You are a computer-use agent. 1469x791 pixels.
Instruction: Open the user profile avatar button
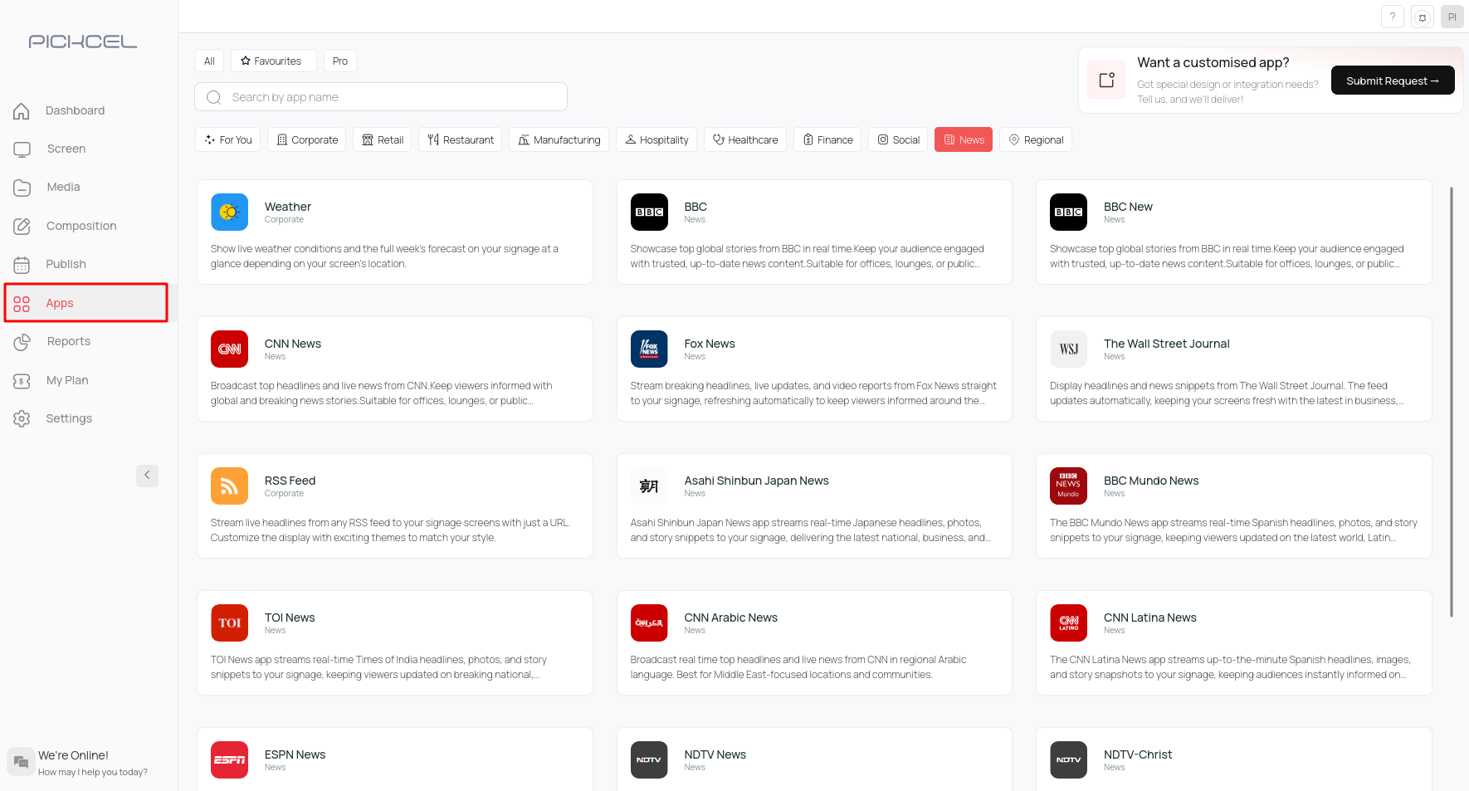coord(1452,17)
